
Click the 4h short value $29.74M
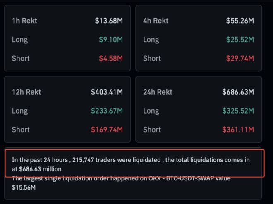[x=240, y=59]
